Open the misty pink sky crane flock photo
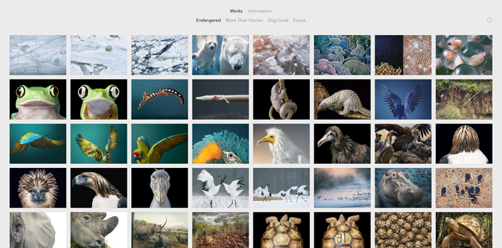502x248 pixels. coord(342,188)
